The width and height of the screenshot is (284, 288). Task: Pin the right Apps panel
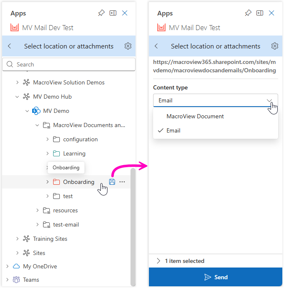pos(248,13)
